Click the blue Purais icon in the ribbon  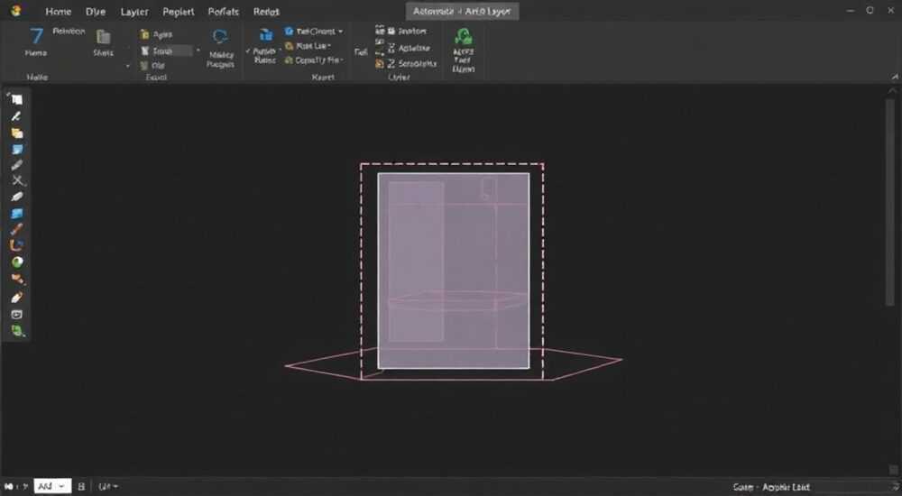coord(266,36)
